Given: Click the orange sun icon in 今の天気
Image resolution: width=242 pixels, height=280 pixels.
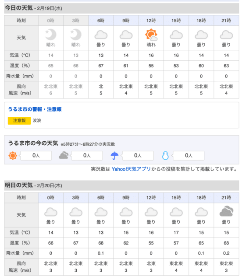Looking at the screenshot, I should (13, 156).
